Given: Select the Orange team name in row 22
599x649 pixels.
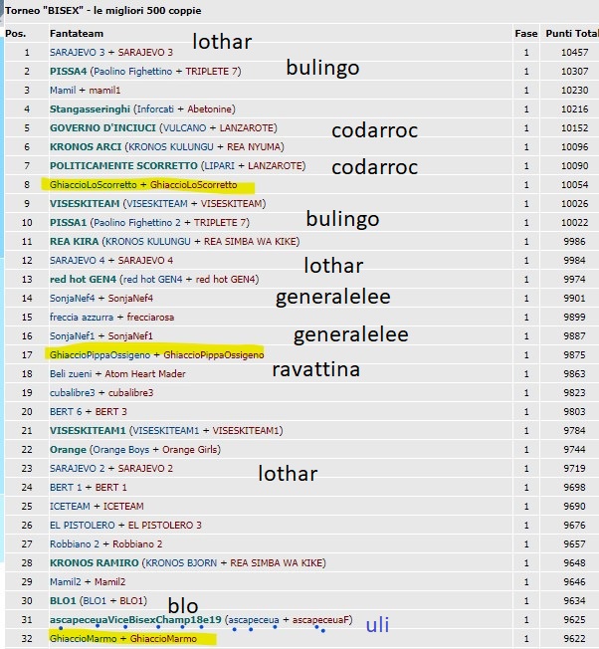Looking at the screenshot, I should [68, 450].
